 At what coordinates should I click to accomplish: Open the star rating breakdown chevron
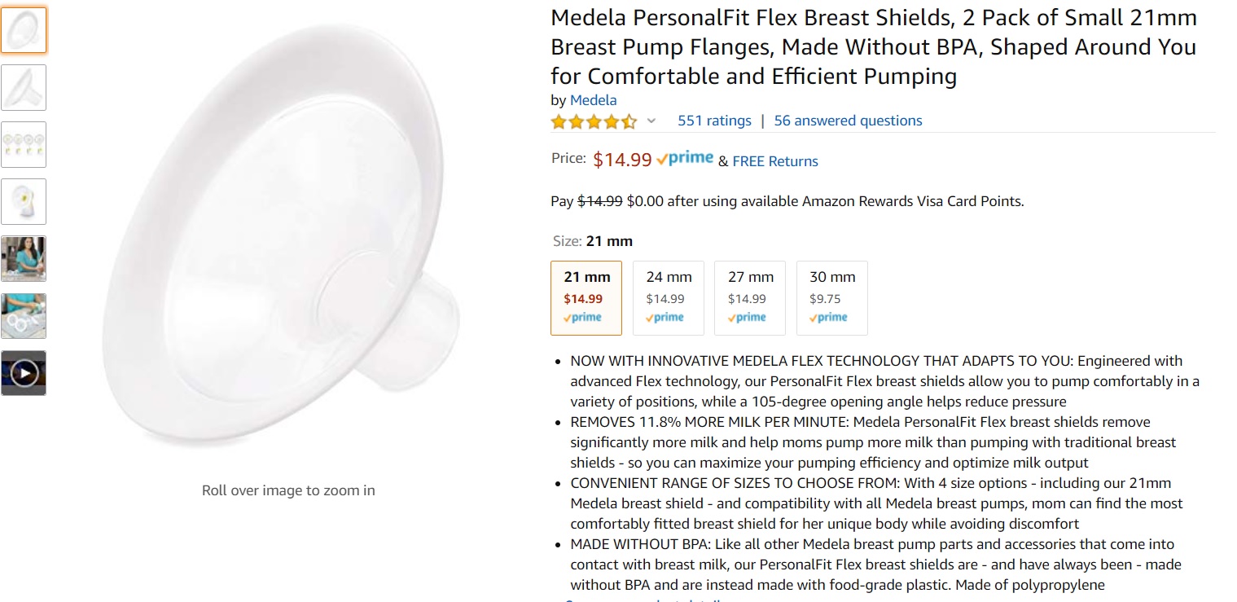tap(651, 121)
